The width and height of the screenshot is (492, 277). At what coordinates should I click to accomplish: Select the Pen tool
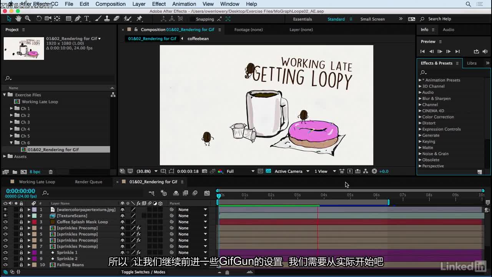78,18
